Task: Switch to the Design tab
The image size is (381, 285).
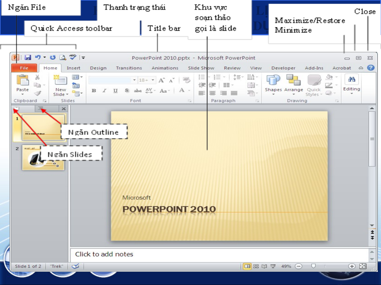Action: [x=98, y=68]
